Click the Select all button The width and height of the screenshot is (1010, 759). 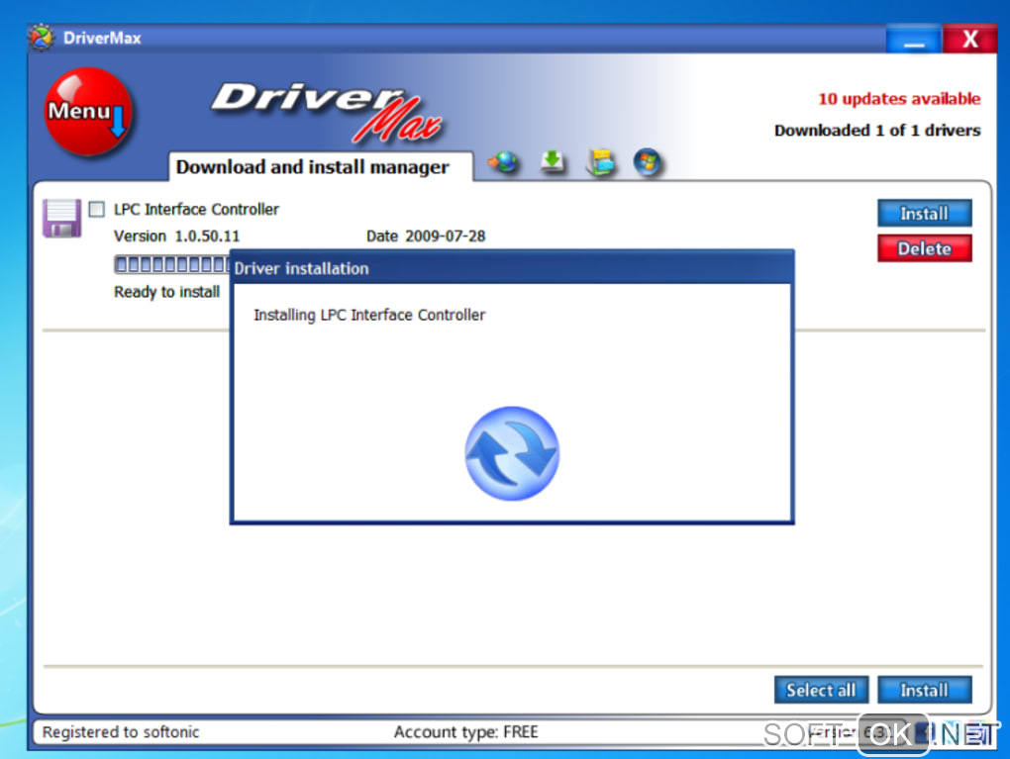pyautogui.click(x=821, y=690)
